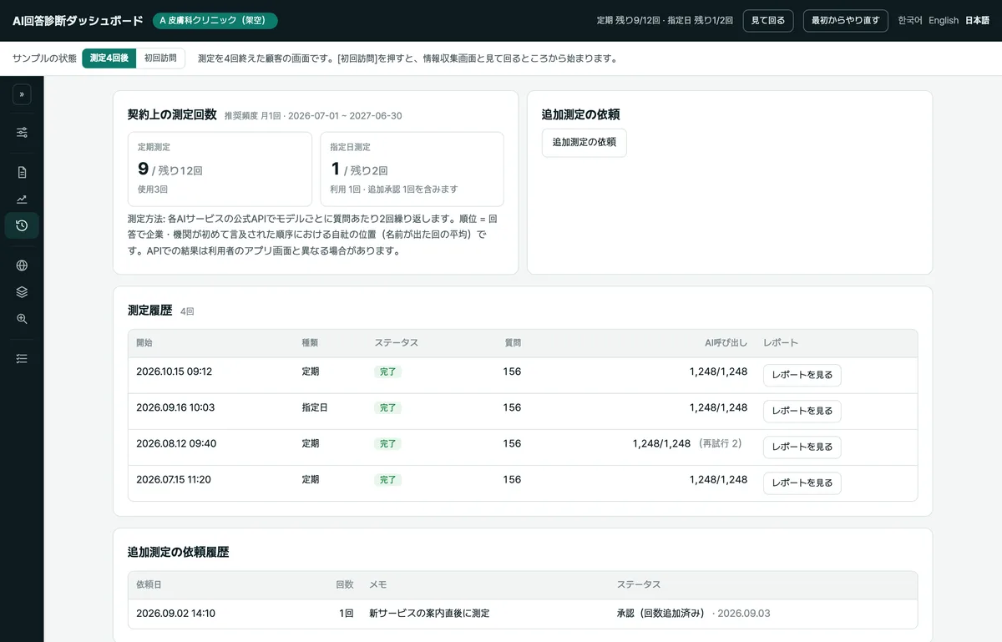Click the 2026.09.02 14:10 request date
This screenshot has height=642, width=1002.
(175, 614)
